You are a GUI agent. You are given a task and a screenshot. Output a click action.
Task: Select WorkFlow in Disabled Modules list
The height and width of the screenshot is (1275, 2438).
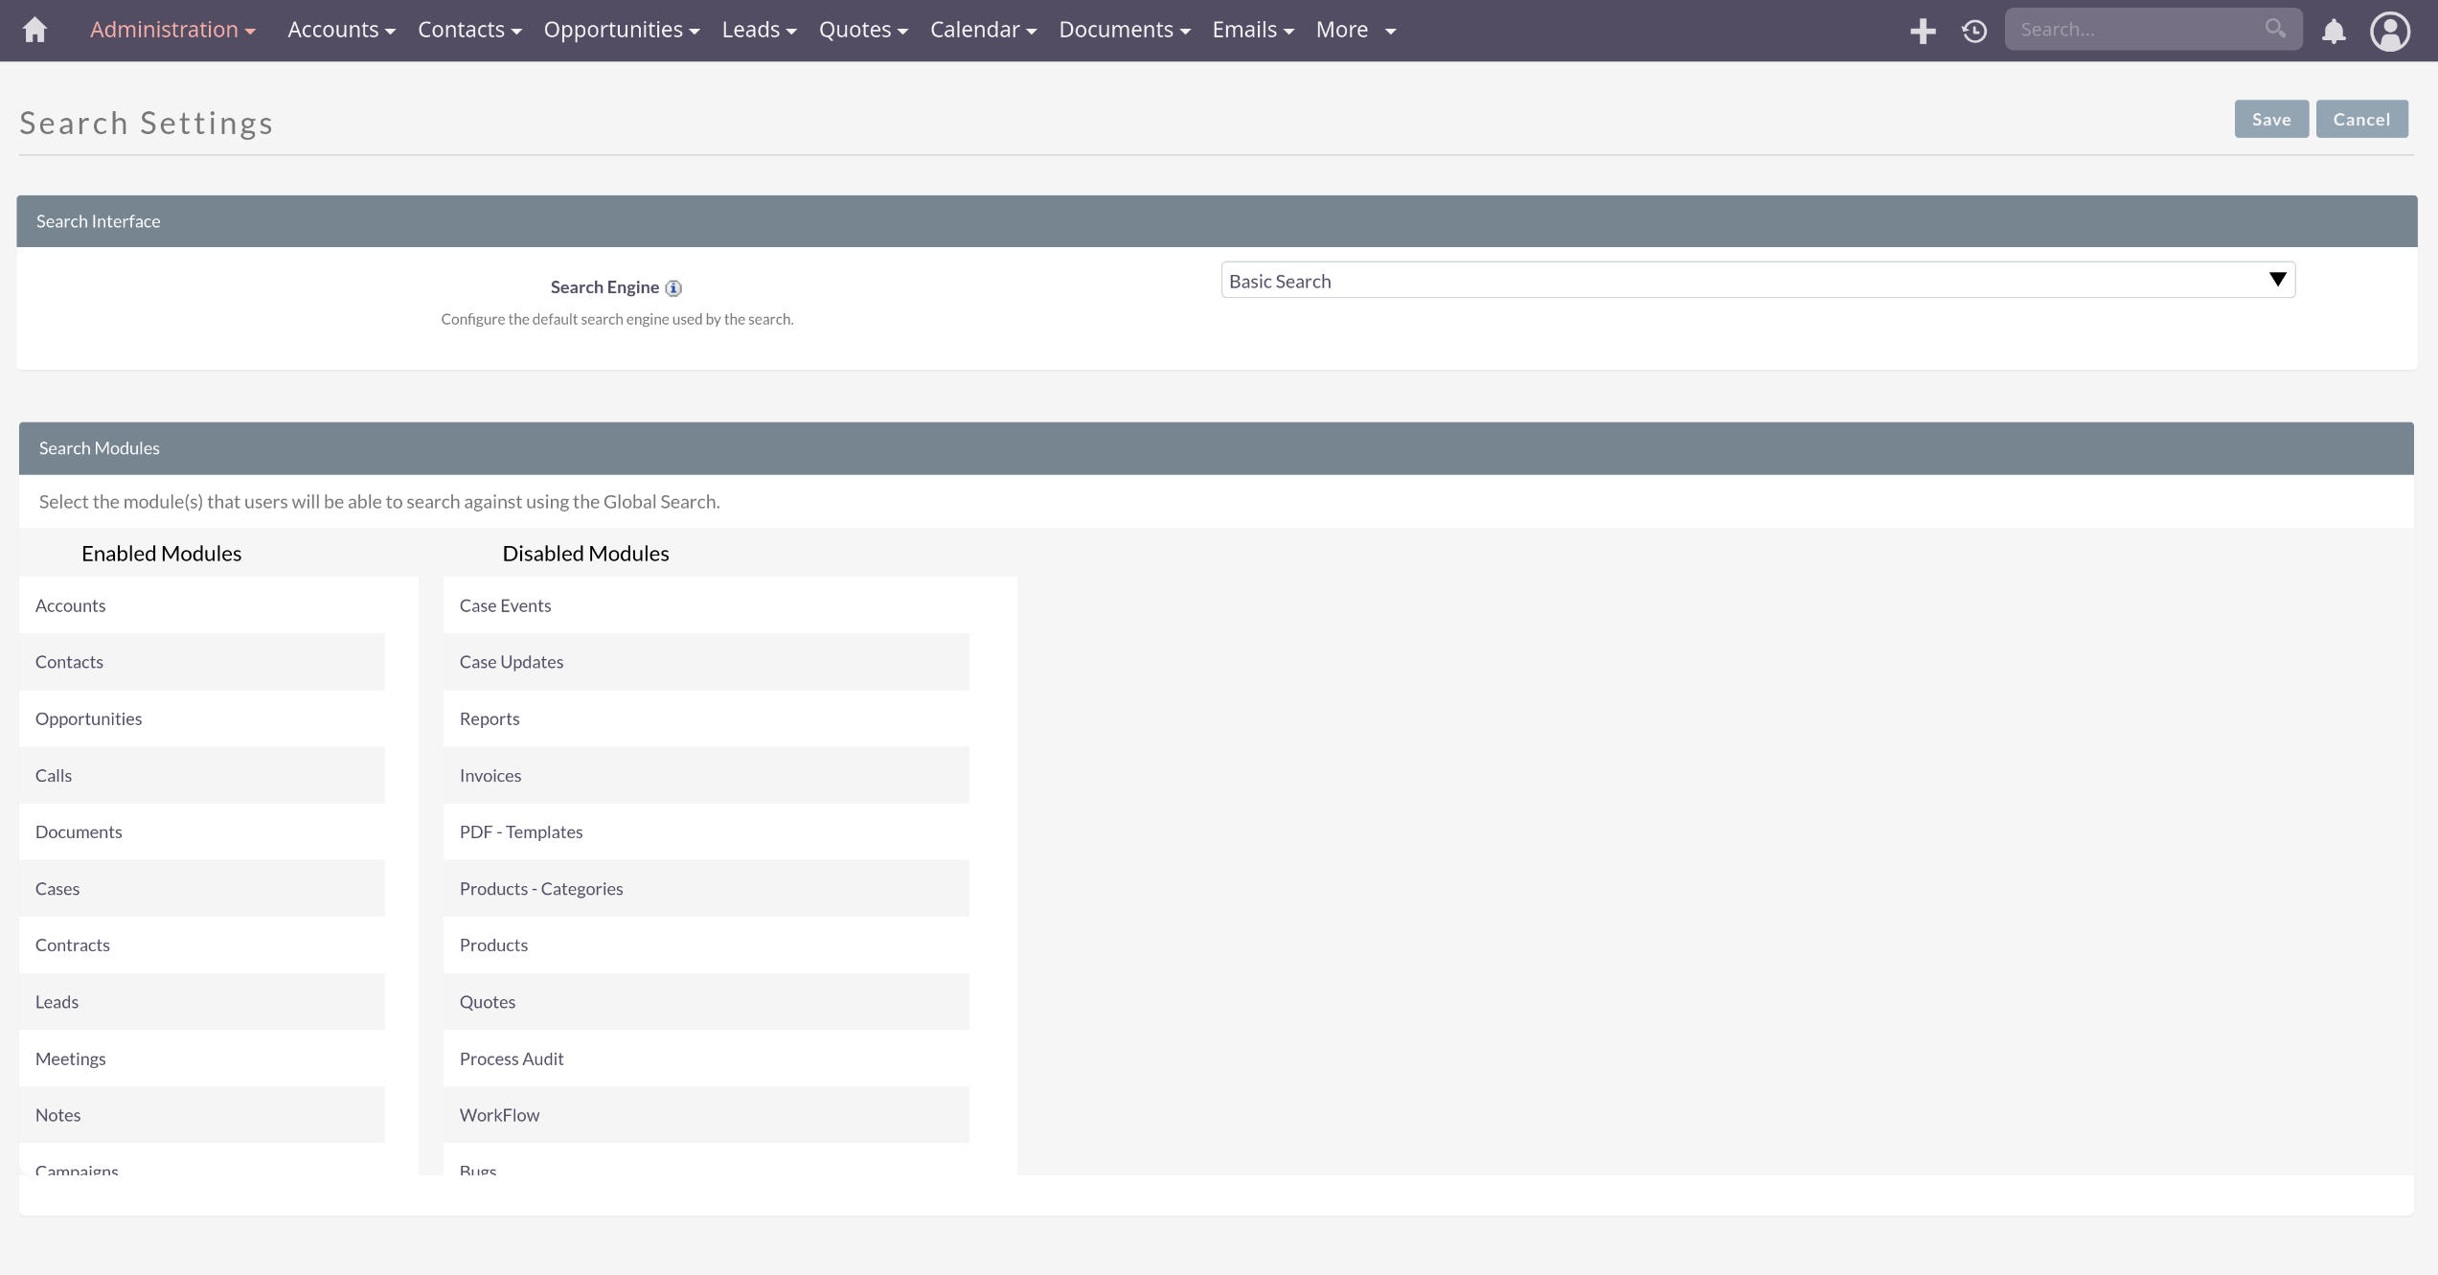(500, 1115)
